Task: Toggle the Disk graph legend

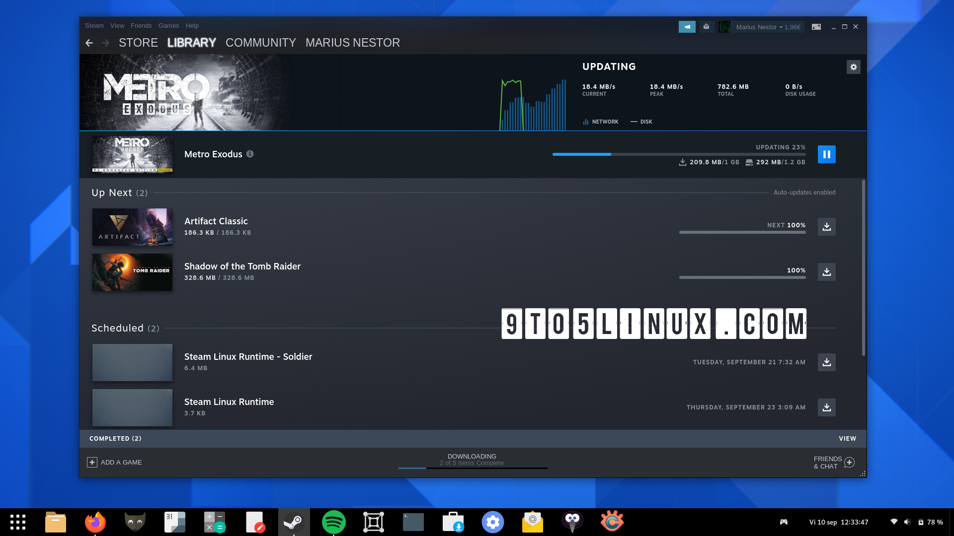Action: 641,122
